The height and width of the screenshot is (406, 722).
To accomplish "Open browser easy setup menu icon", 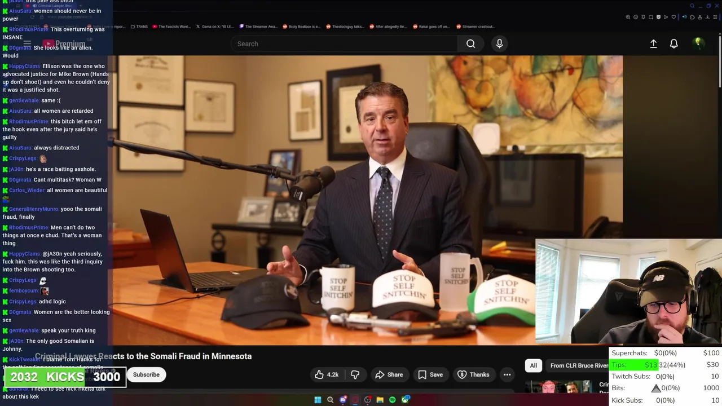I will [x=715, y=17].
